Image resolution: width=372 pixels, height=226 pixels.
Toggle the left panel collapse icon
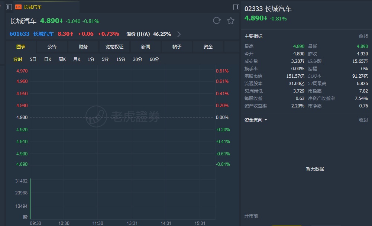(x=9, y=7)
